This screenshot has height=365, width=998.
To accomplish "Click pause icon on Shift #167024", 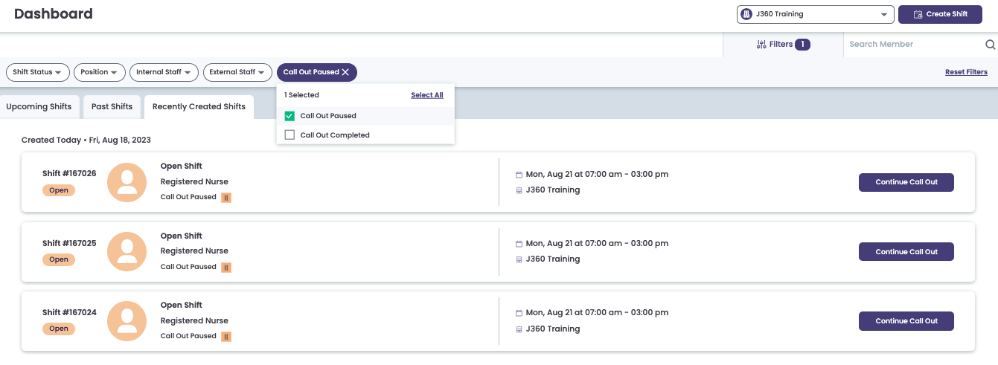I will click(x=226, y=337).
